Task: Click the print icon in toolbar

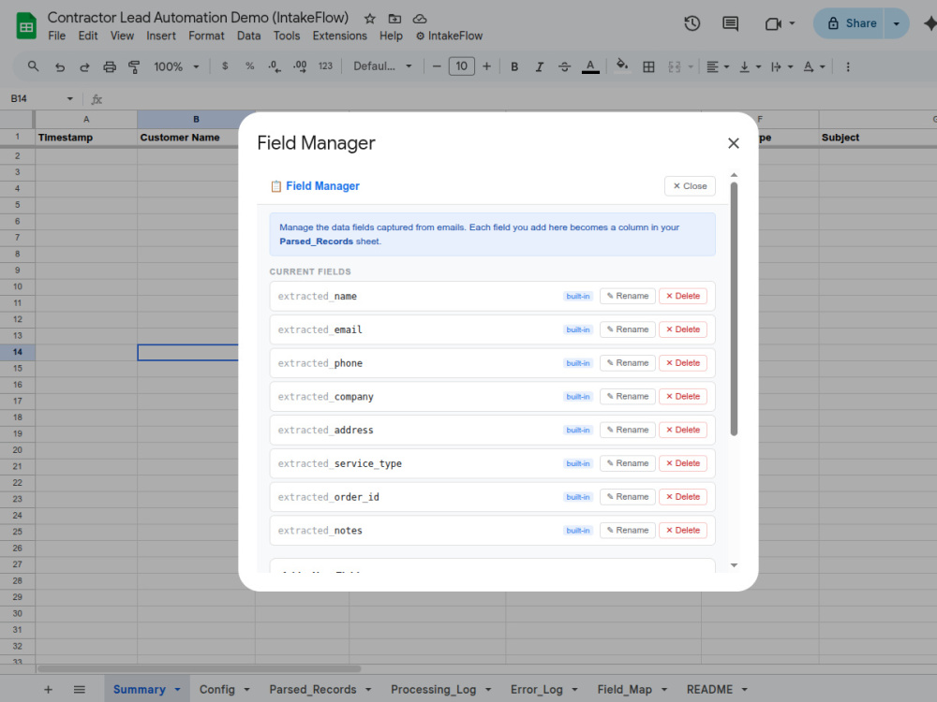Action: [110, 66]
